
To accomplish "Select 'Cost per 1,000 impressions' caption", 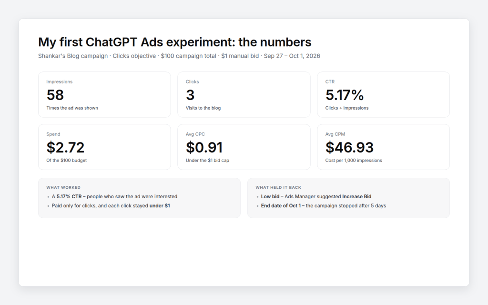I will click(x=354, y=160).
